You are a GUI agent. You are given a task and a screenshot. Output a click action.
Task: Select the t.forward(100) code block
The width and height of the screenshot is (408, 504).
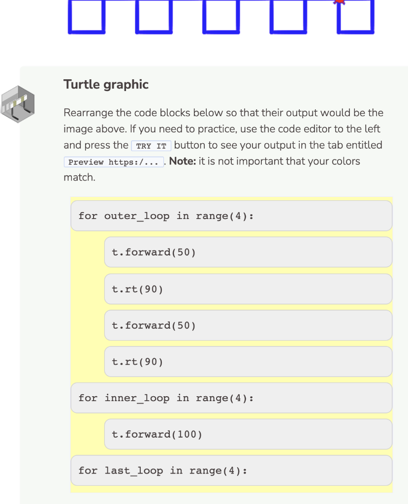(248, 434)
